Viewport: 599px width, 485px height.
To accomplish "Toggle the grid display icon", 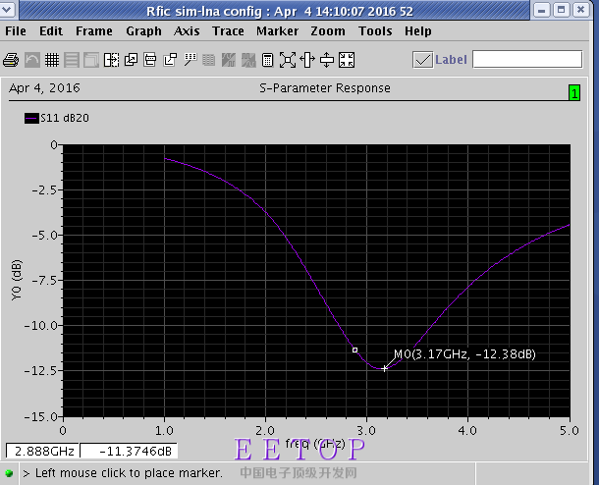I will point(52,60).
